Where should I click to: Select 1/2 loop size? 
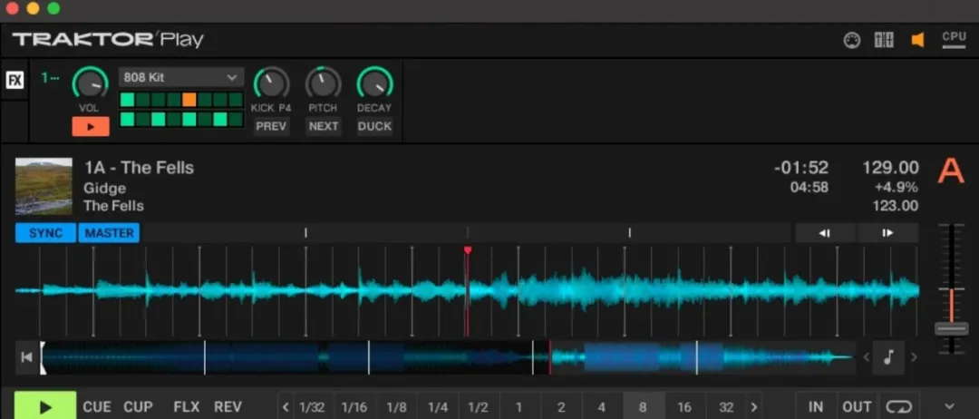click(x=479, y=408)
